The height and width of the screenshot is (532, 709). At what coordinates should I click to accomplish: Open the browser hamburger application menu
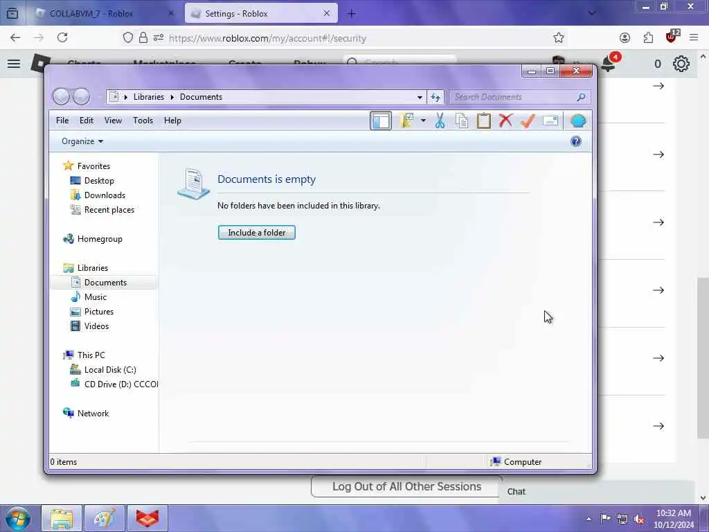(694, 37)
